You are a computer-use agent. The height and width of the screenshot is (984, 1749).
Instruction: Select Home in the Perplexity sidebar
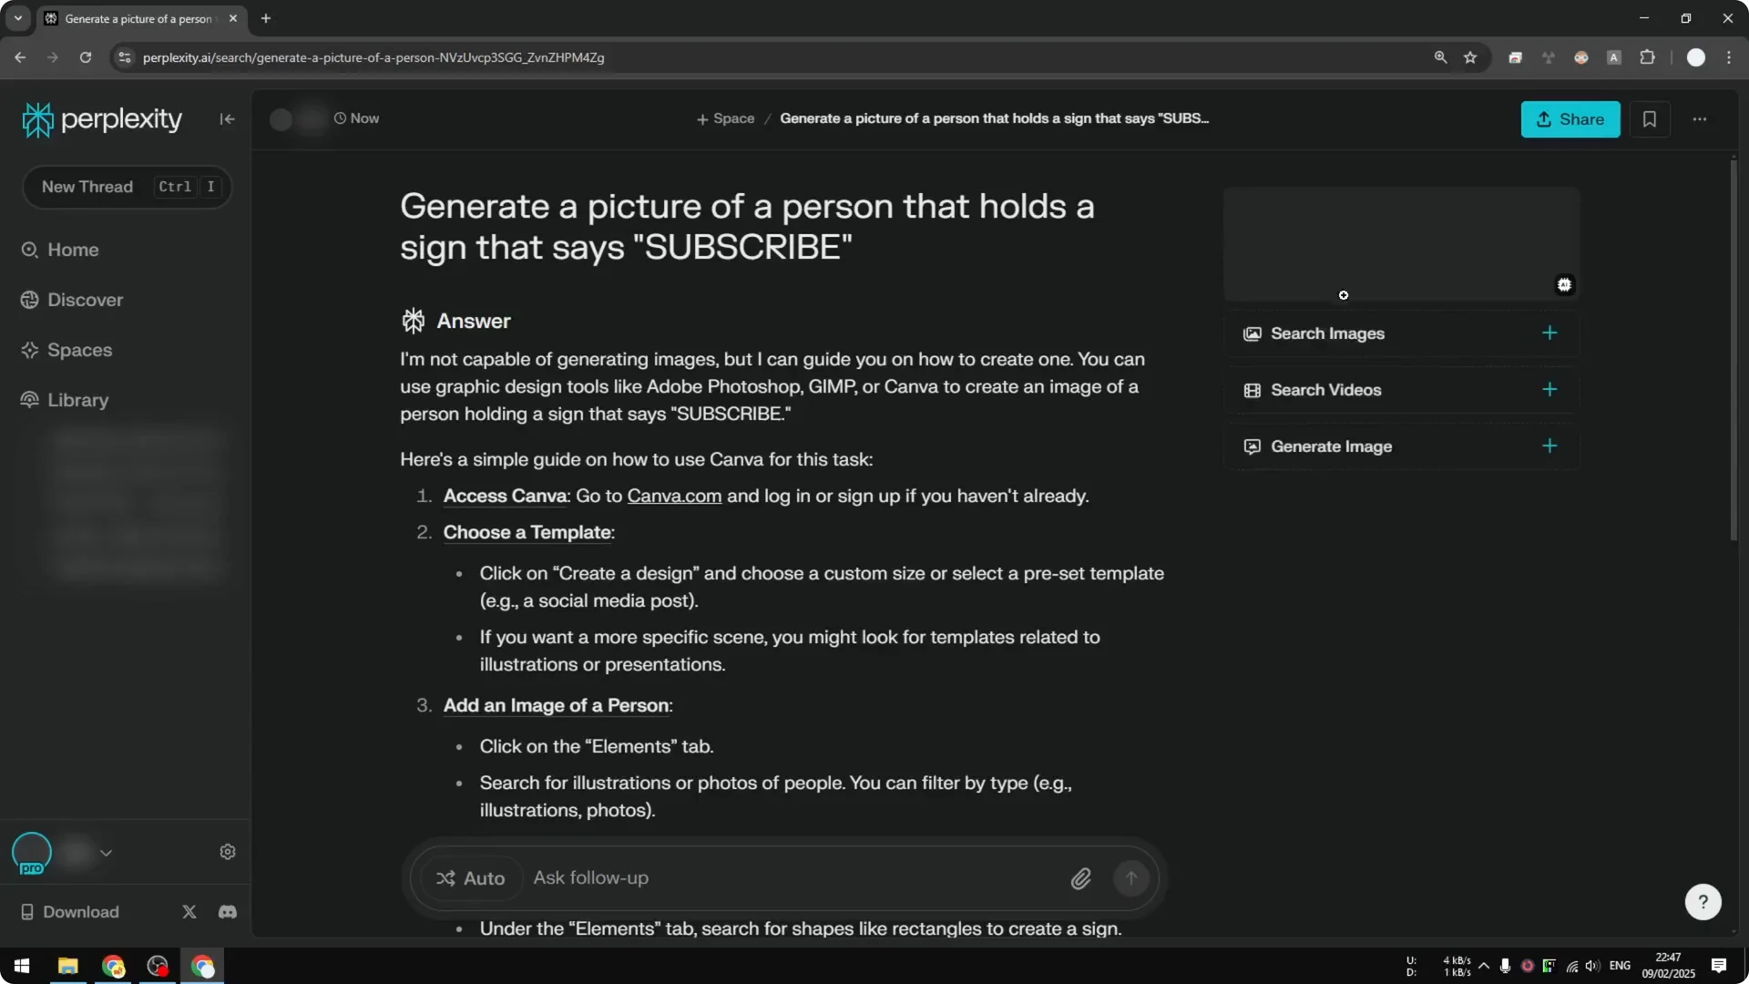73,249
